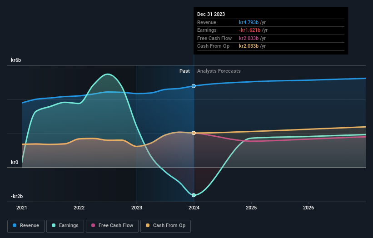373x238 pixels.
Task: Click the 2025 x-axis label
Action: pos(251,208)
